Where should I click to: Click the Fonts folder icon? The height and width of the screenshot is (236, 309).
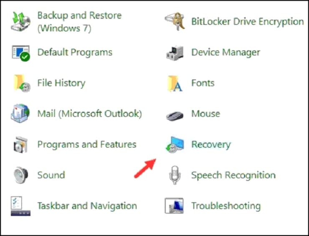pos(175,84)
